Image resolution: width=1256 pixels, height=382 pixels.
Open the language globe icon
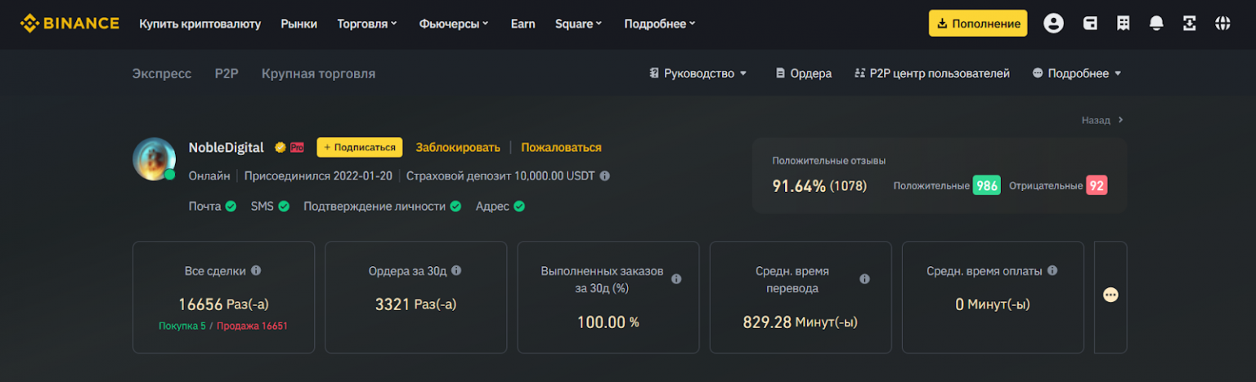tap(1222, 24)
